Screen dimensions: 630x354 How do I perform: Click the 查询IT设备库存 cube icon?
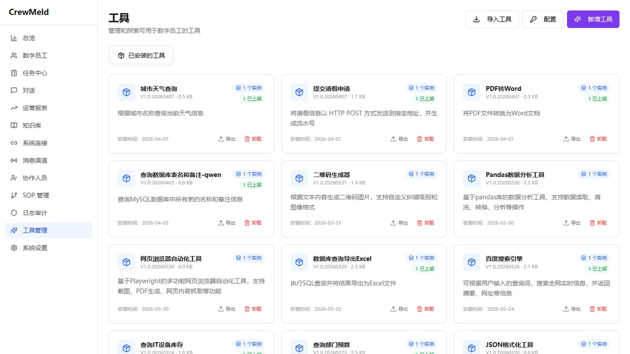pyautogui.click(x=126, y=348)
